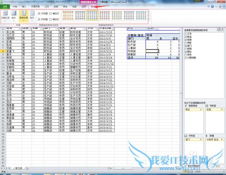Open 性别 dropdown in column labels area
Screen dimensions: 226x175
click(x=222, y=110)
